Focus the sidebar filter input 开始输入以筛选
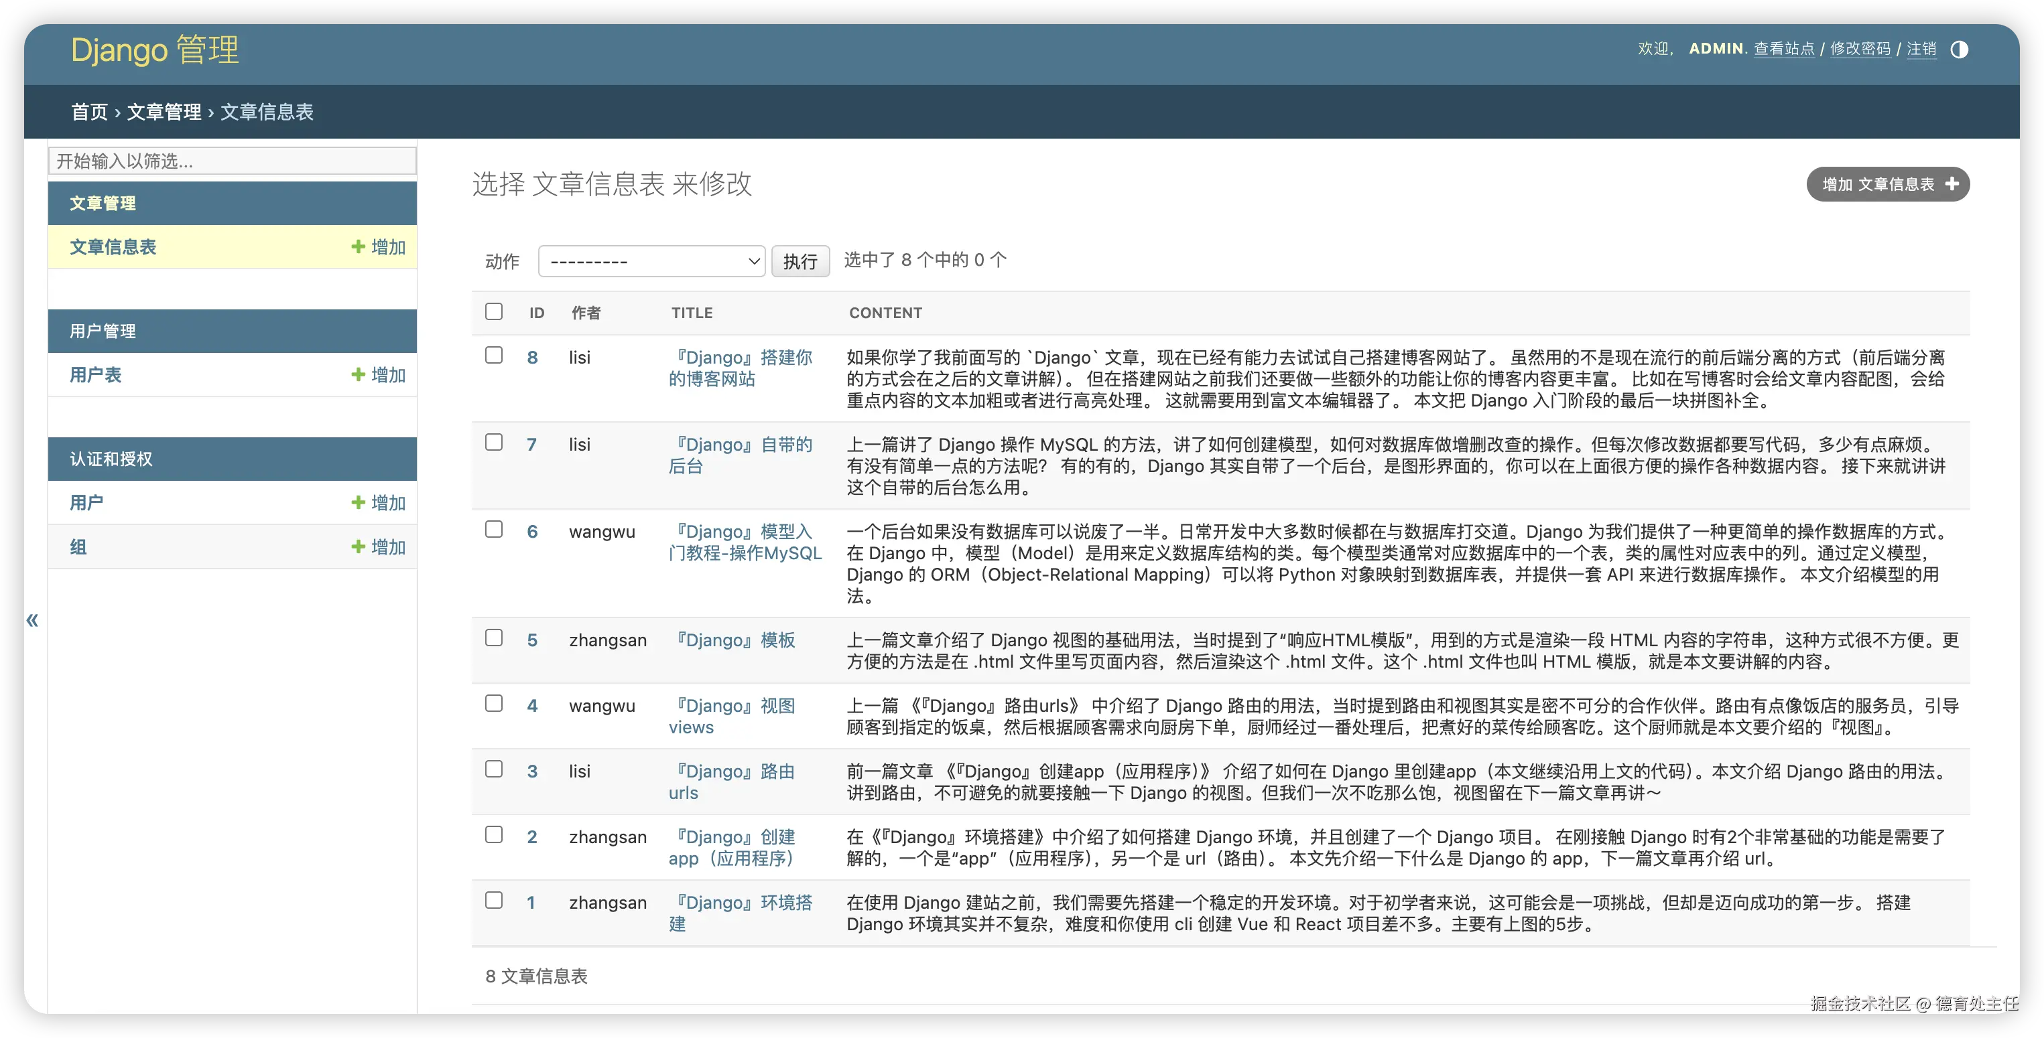This screenshot has height=1038, width=2044. pyautogui.click(x=232, y=161)
